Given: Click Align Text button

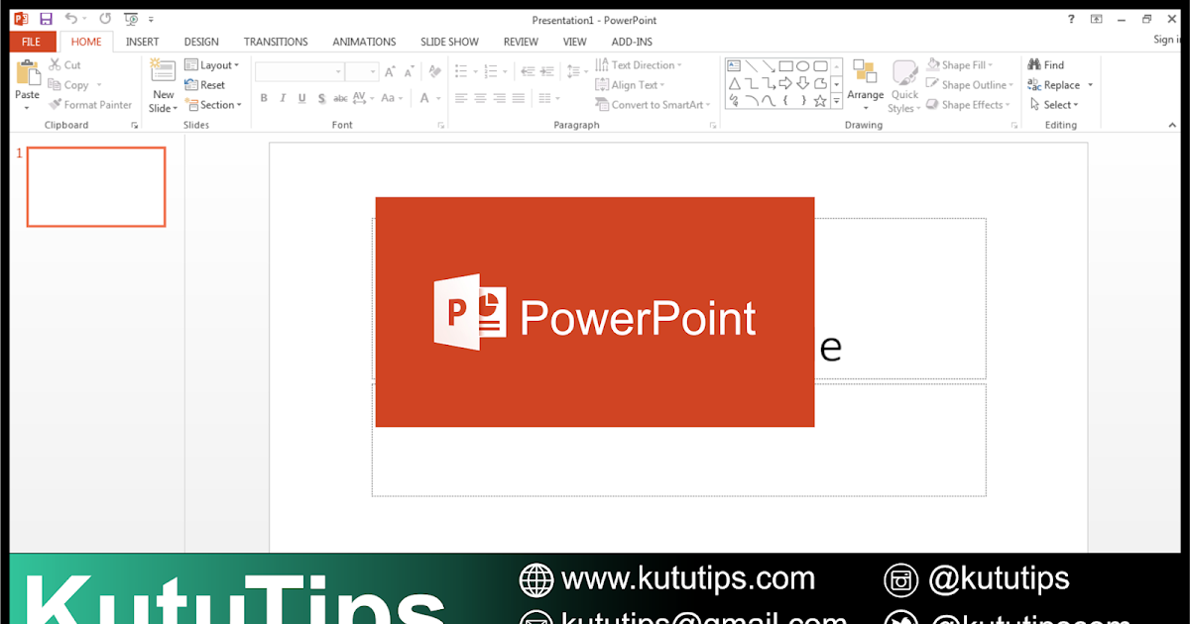Looking at the screenshot, I should pyautogui.click(x=632, y=85).
